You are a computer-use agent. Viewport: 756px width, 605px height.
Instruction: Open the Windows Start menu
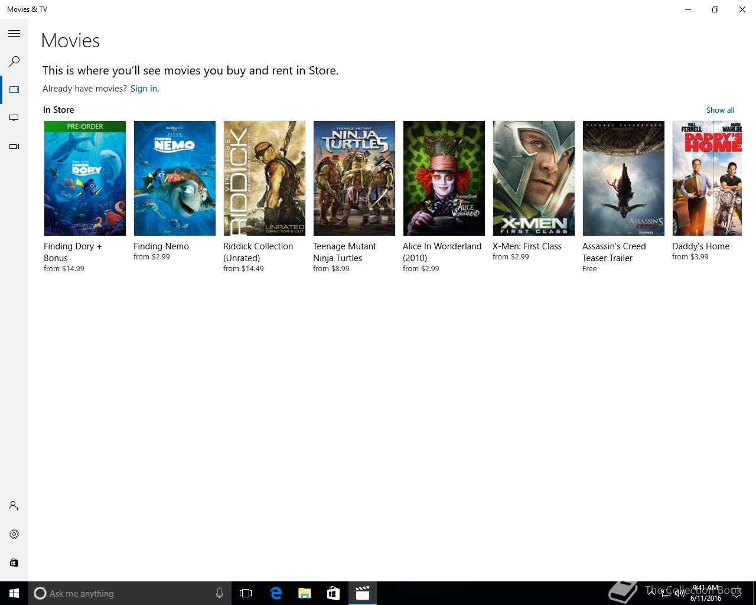click(x=14, y=593)
